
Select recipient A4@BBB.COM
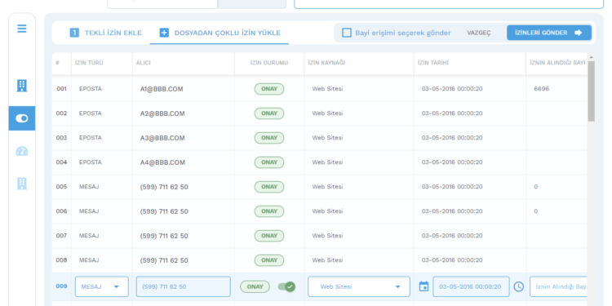[162, 162]
